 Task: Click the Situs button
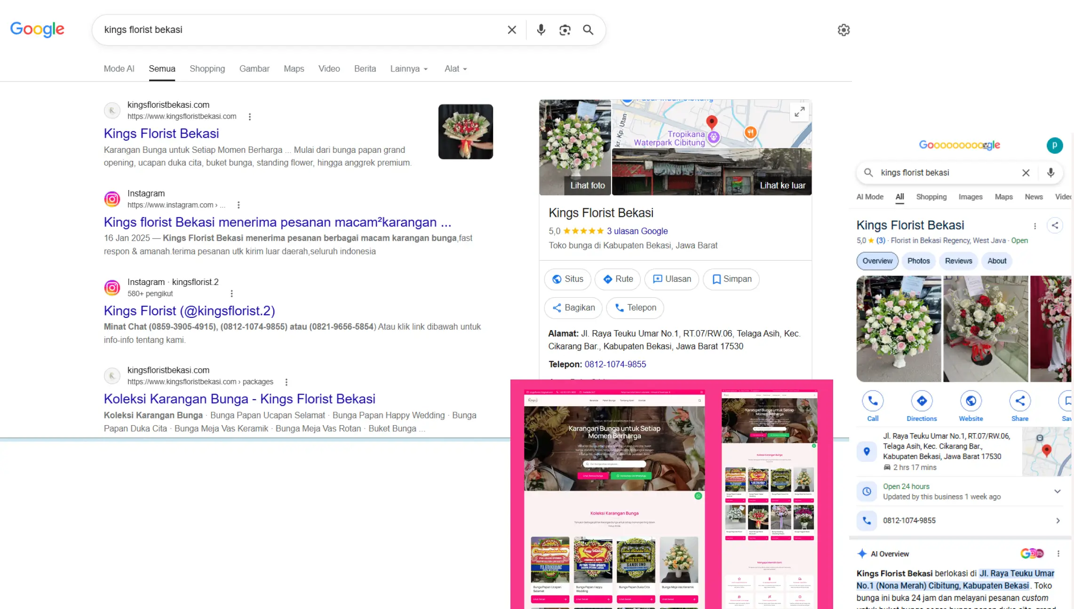pos(567,279)
